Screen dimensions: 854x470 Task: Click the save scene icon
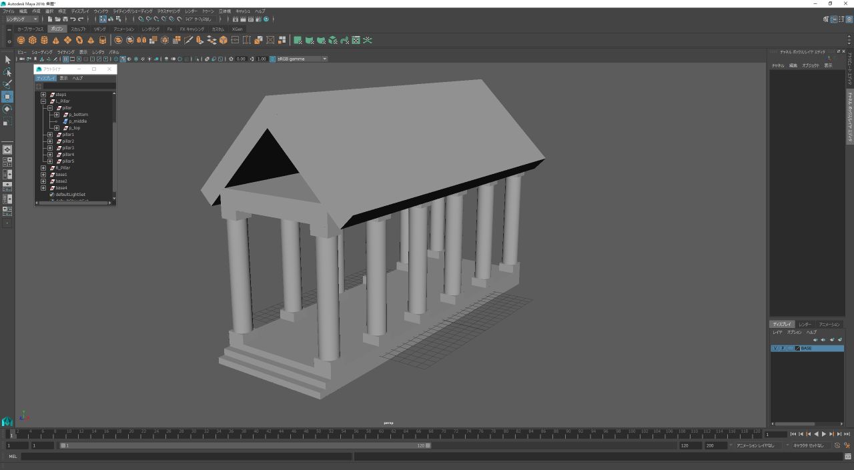(x=65, y=19)
